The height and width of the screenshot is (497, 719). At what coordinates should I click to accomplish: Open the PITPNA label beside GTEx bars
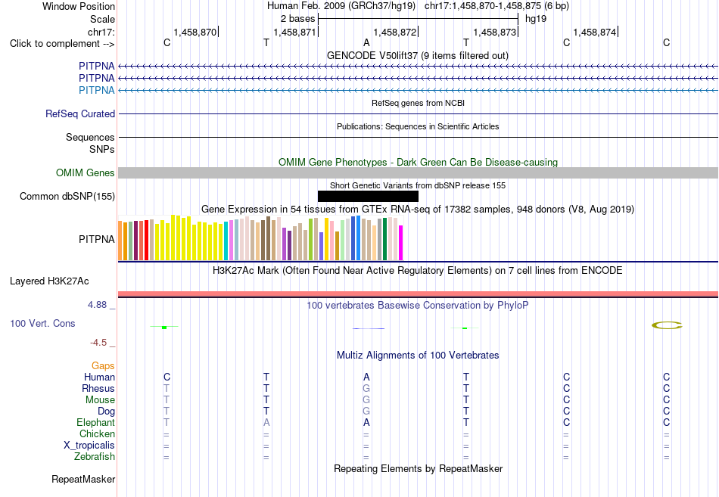click(x=96, y=239)
